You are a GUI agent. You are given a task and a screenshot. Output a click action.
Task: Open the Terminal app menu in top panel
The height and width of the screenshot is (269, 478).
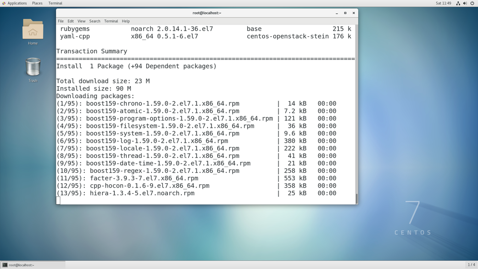(55, 3)
